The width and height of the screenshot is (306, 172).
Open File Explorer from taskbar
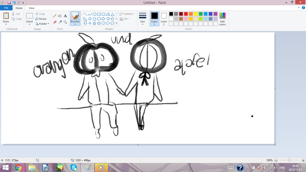pos(32,168)
